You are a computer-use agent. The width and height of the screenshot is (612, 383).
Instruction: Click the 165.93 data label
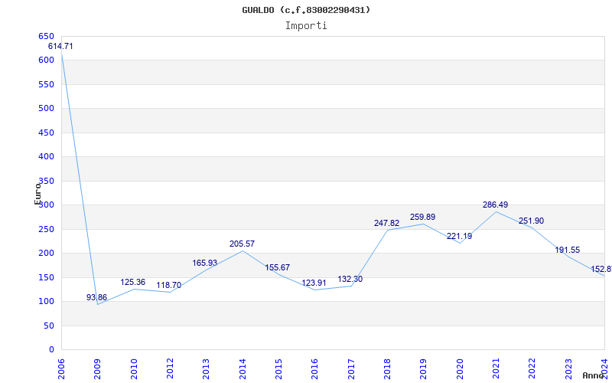204,263
